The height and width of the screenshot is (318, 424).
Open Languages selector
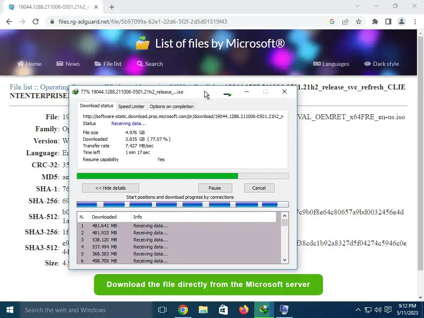point(331,64)
